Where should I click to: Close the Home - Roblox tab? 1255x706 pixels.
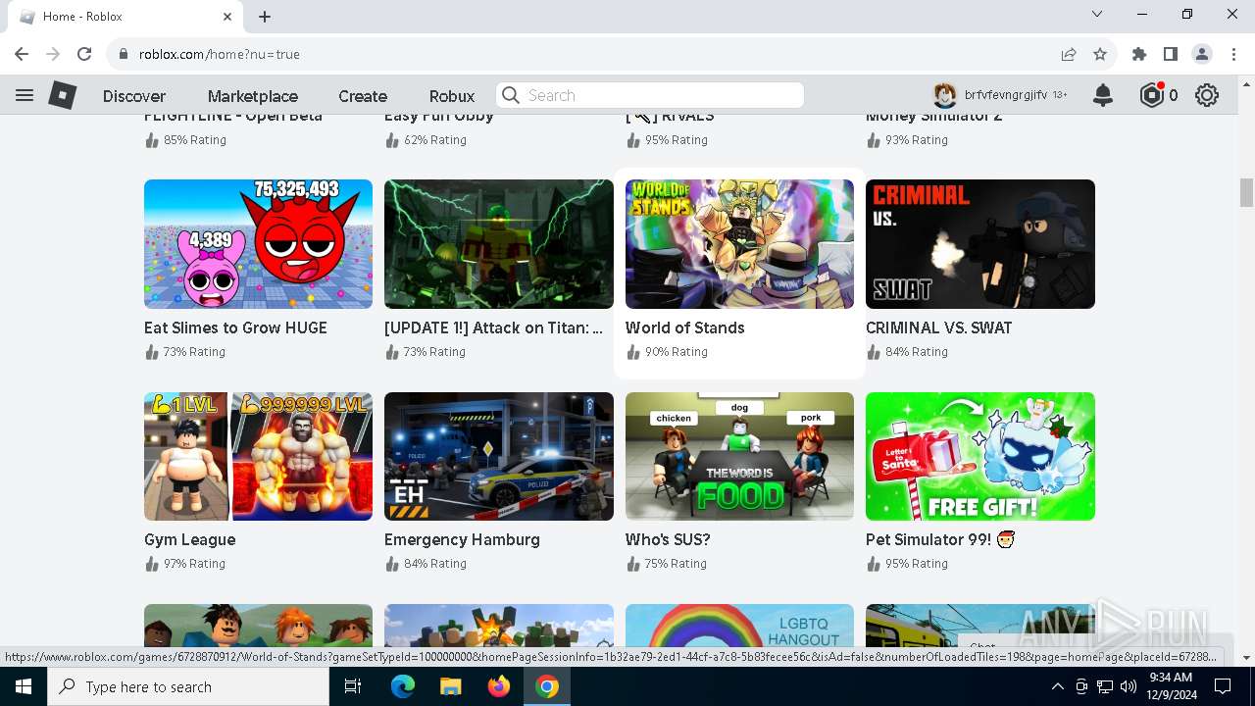(227, 17)
